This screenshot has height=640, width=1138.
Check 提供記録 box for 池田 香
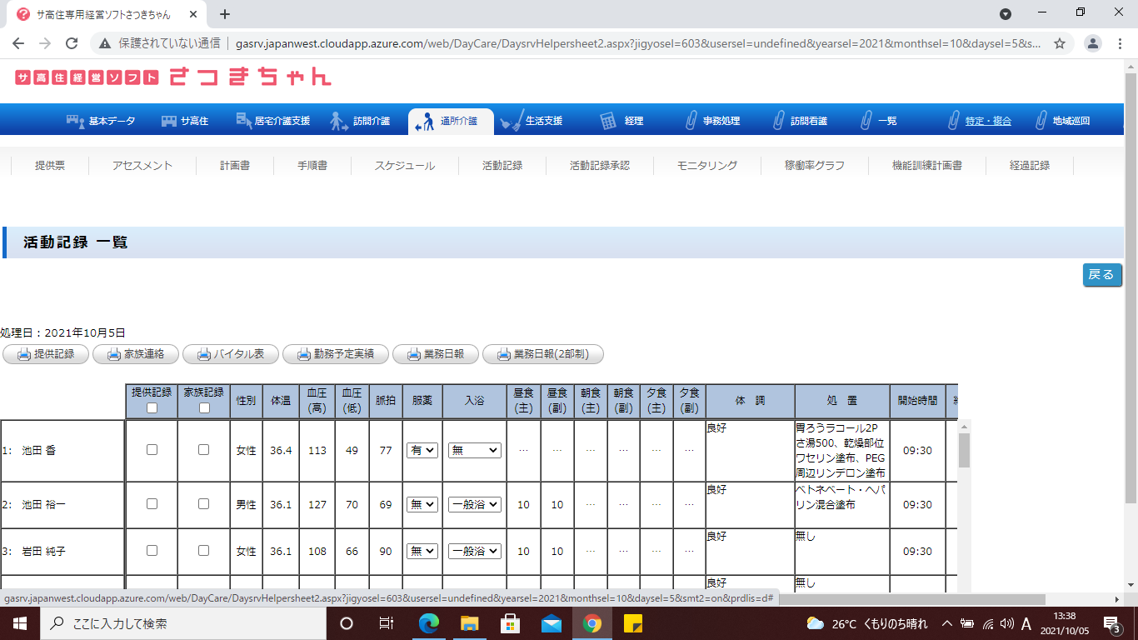(152, 449)
